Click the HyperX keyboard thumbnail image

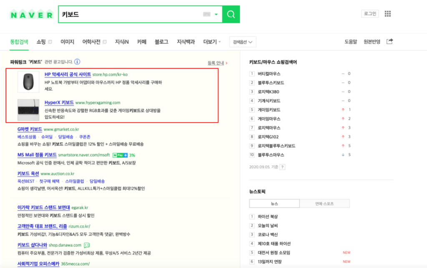pos(28,110)
